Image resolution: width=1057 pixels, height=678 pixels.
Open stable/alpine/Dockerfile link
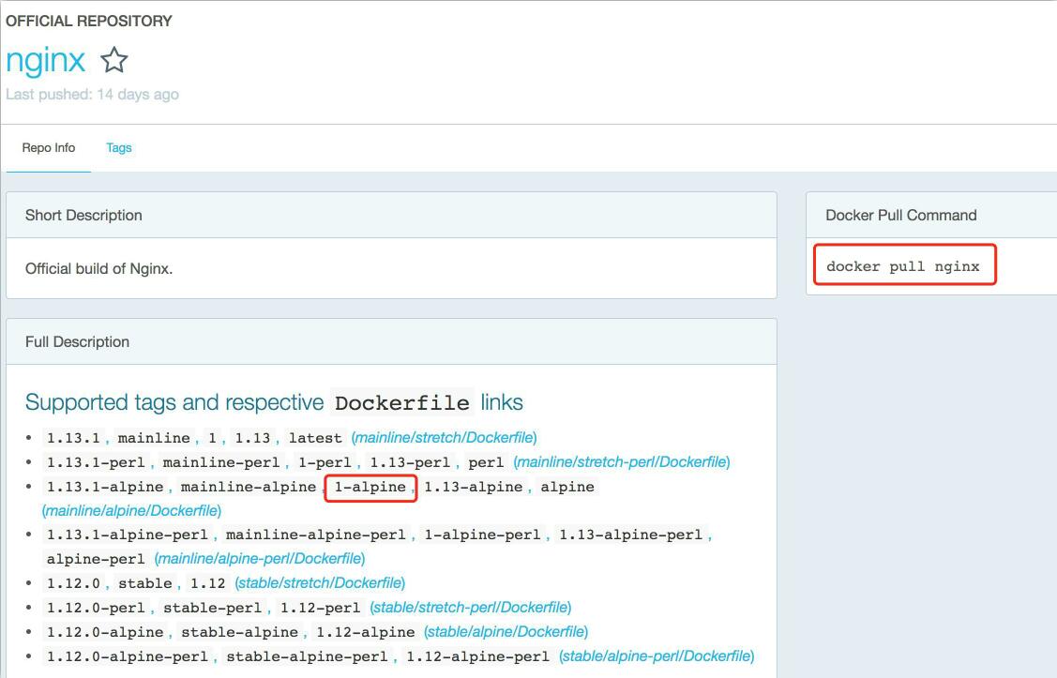[x=506, y=631]
